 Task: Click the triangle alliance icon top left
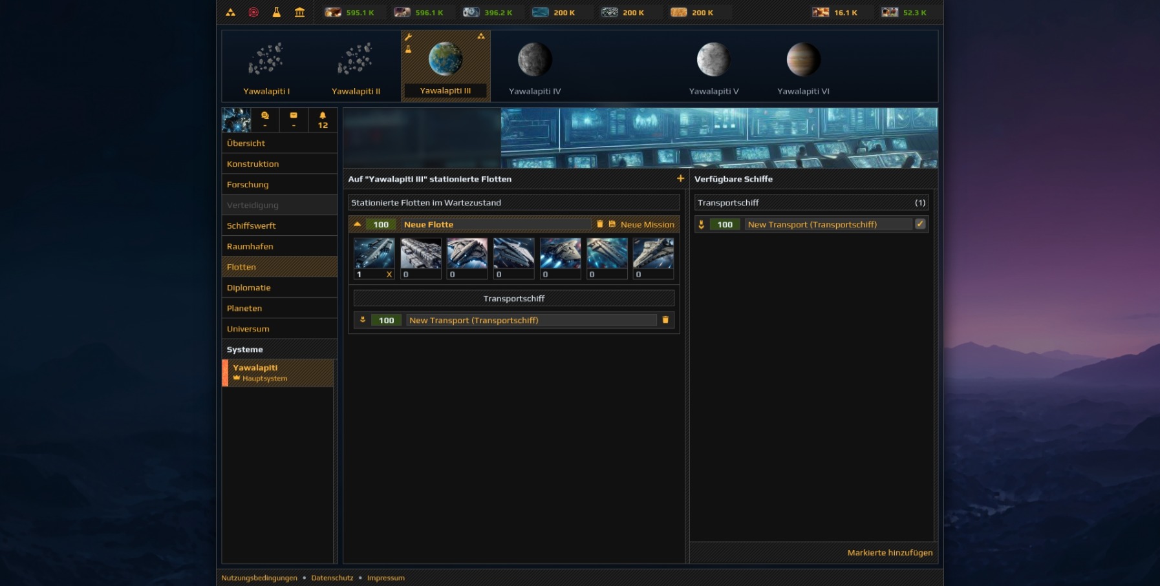pos(229,12)
